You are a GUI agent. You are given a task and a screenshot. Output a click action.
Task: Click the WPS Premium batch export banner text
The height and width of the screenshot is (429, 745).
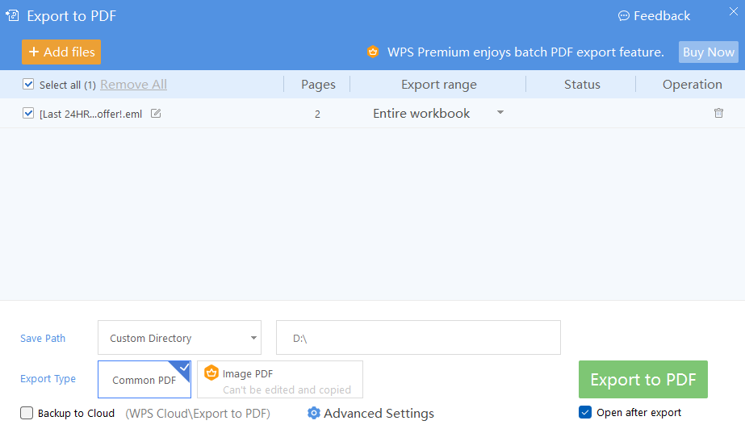tap(525, 52)
